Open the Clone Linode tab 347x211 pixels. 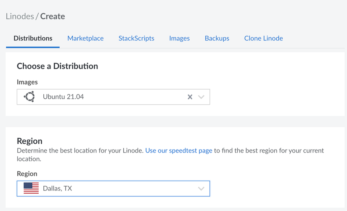tap(264, 38)
